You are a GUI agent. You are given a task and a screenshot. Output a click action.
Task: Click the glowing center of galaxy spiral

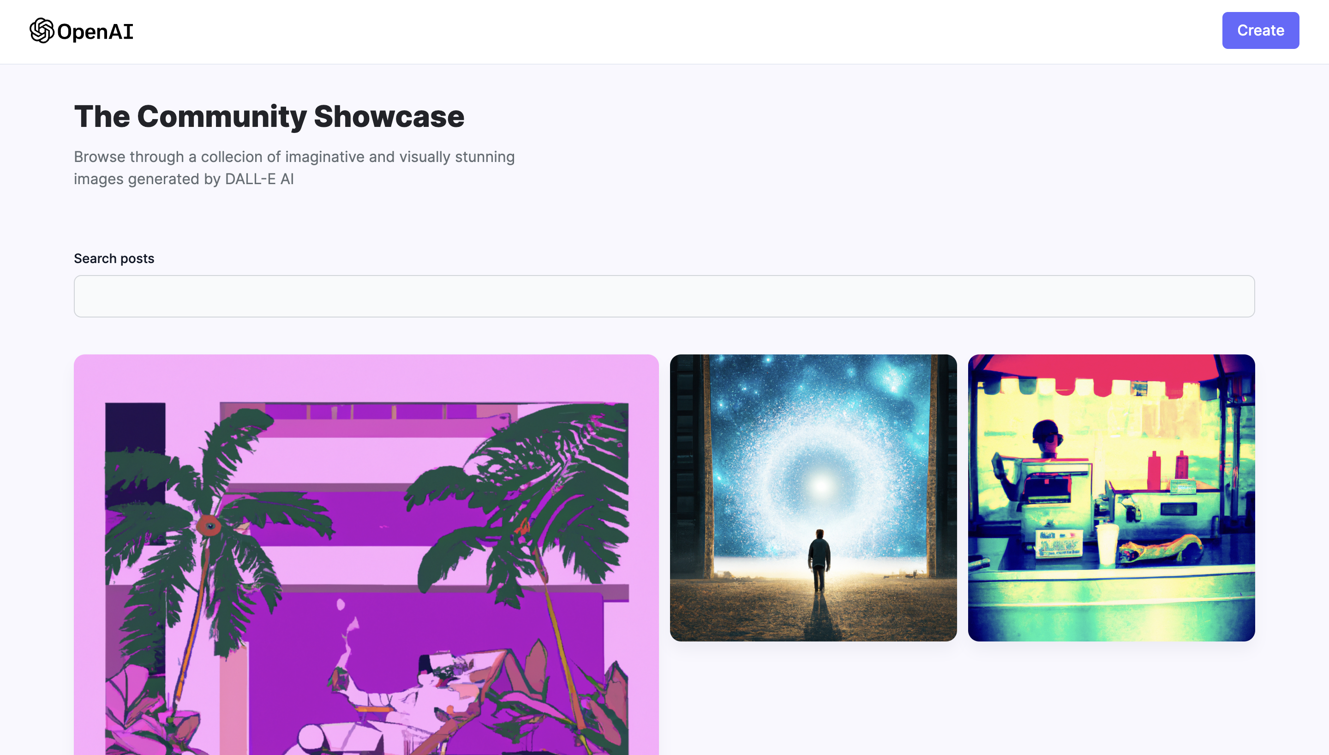(820, 486)
